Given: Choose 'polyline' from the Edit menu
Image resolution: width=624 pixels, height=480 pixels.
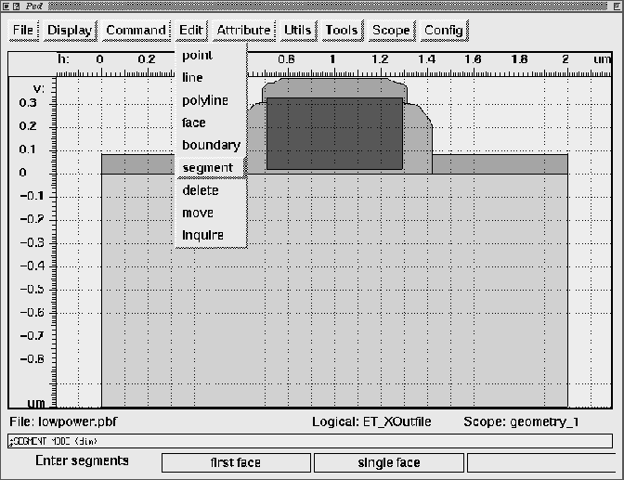Looking at the screenshot, I should pyautogui.click(x=211, y=100).
